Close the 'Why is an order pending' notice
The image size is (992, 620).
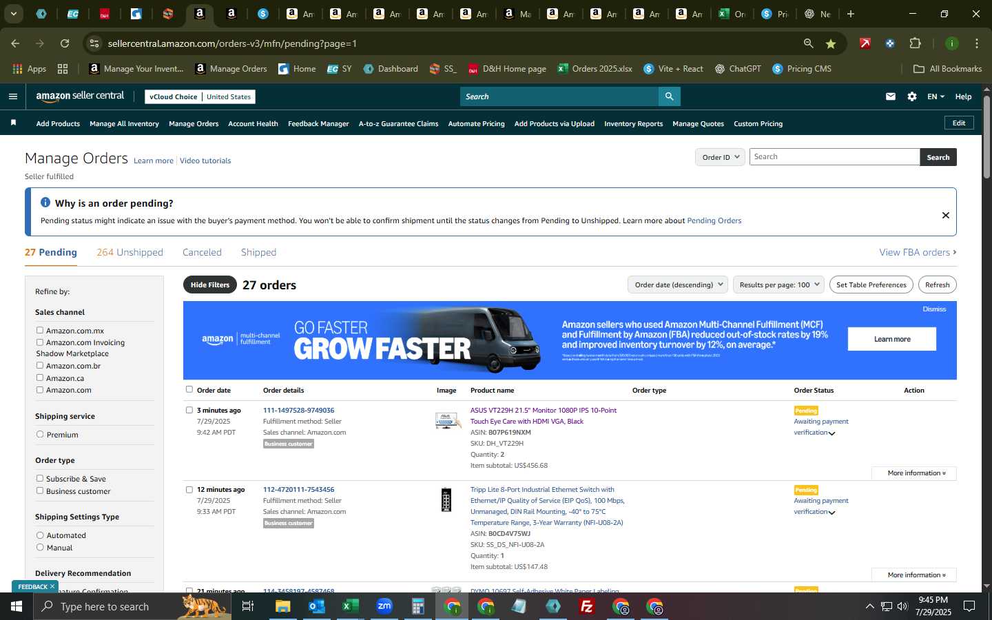tap(946, 216)
